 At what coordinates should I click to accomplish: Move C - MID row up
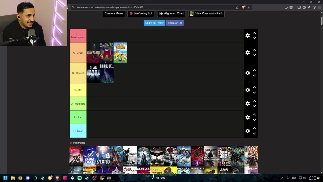254,87
